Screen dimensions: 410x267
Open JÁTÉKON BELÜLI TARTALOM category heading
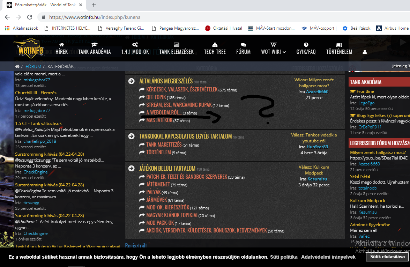coord(167,169)
